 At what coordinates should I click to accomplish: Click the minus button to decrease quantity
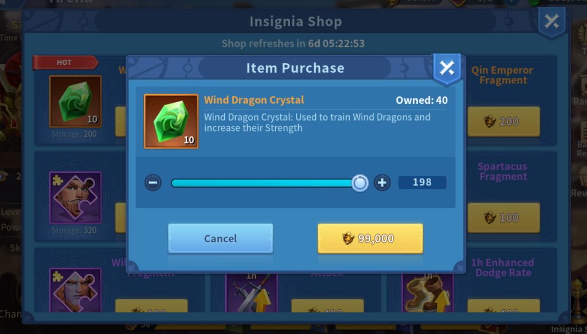tap(153, 182)
